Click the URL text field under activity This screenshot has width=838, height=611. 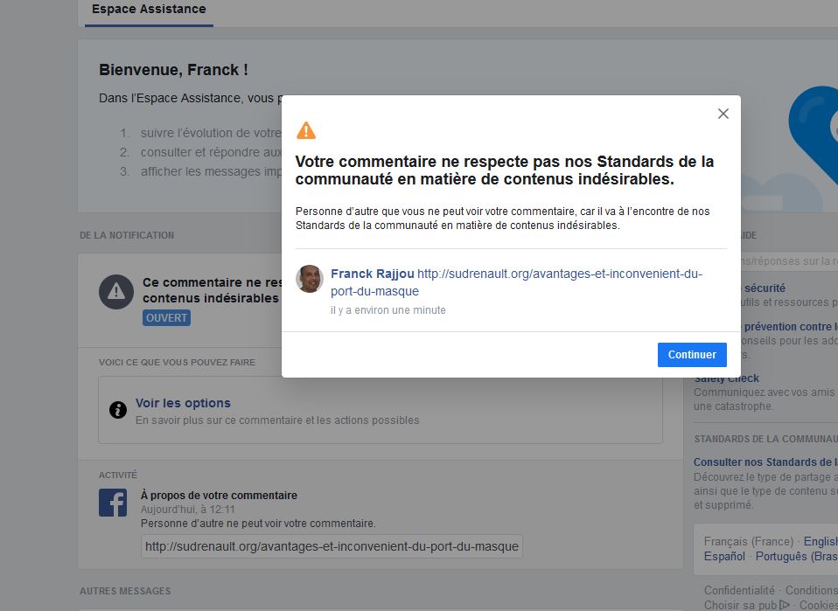(332, 546)
